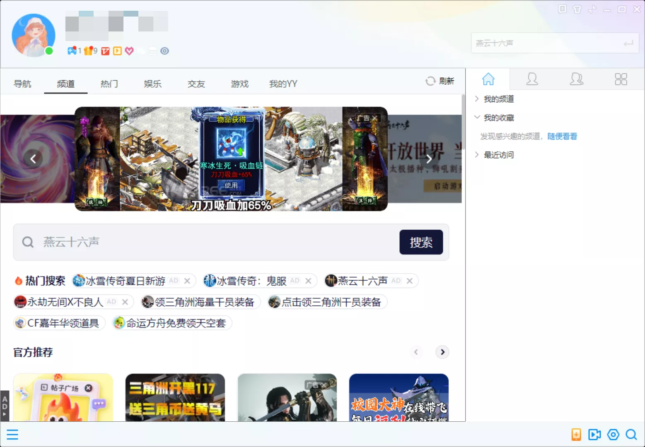Open the 帖子广场 recommendation card
This screenshot has height=447, width=645.
click(63, 397)
